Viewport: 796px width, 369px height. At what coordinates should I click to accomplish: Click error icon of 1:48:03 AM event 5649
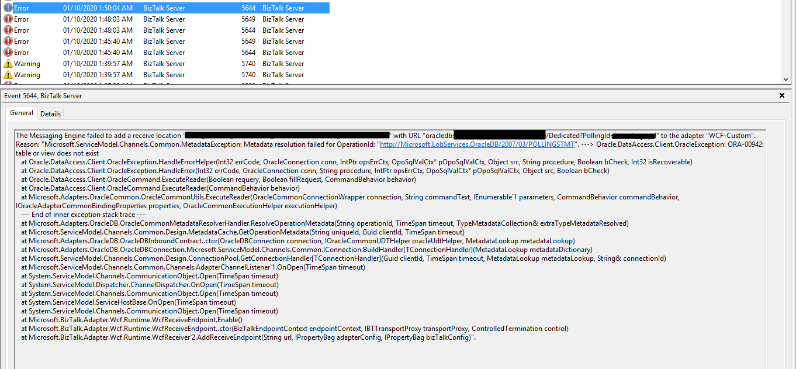8,19
